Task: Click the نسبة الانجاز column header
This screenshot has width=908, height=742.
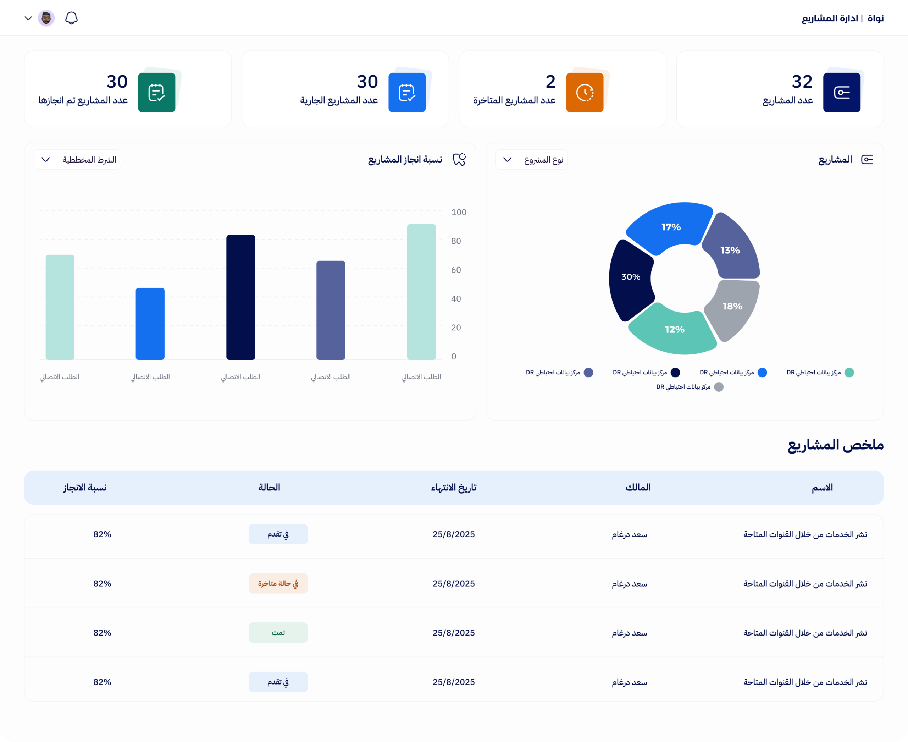Action: point(85,487)
